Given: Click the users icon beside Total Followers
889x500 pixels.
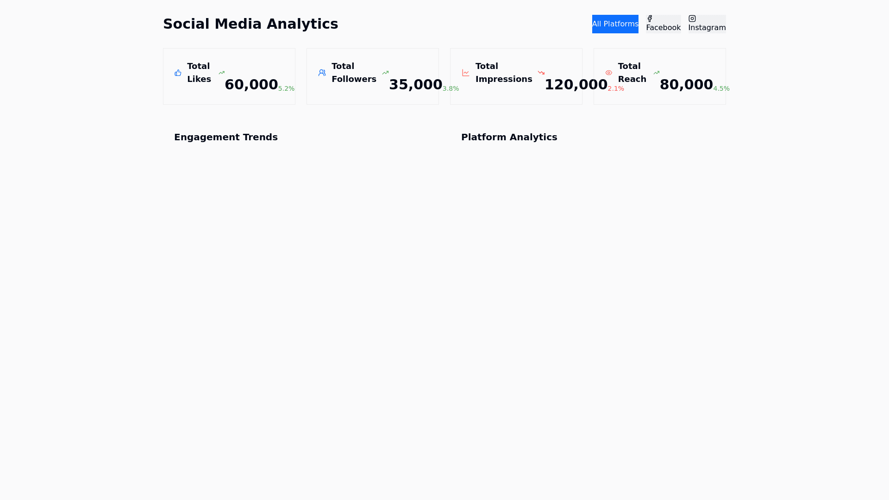Looking at the screenshot, I should point(322,73).
